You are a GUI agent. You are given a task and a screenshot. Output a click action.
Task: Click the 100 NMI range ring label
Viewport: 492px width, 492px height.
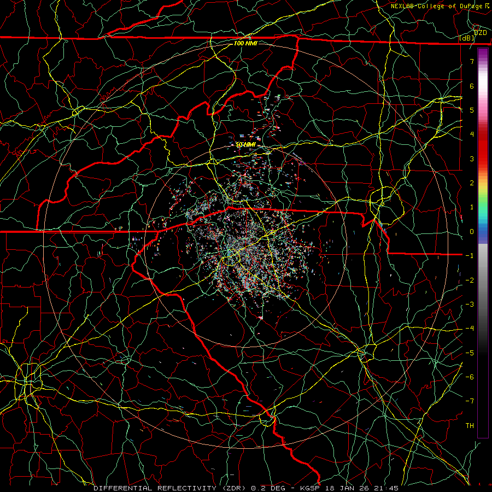[245, 43]
